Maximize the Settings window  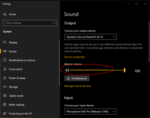coord(137,4)
